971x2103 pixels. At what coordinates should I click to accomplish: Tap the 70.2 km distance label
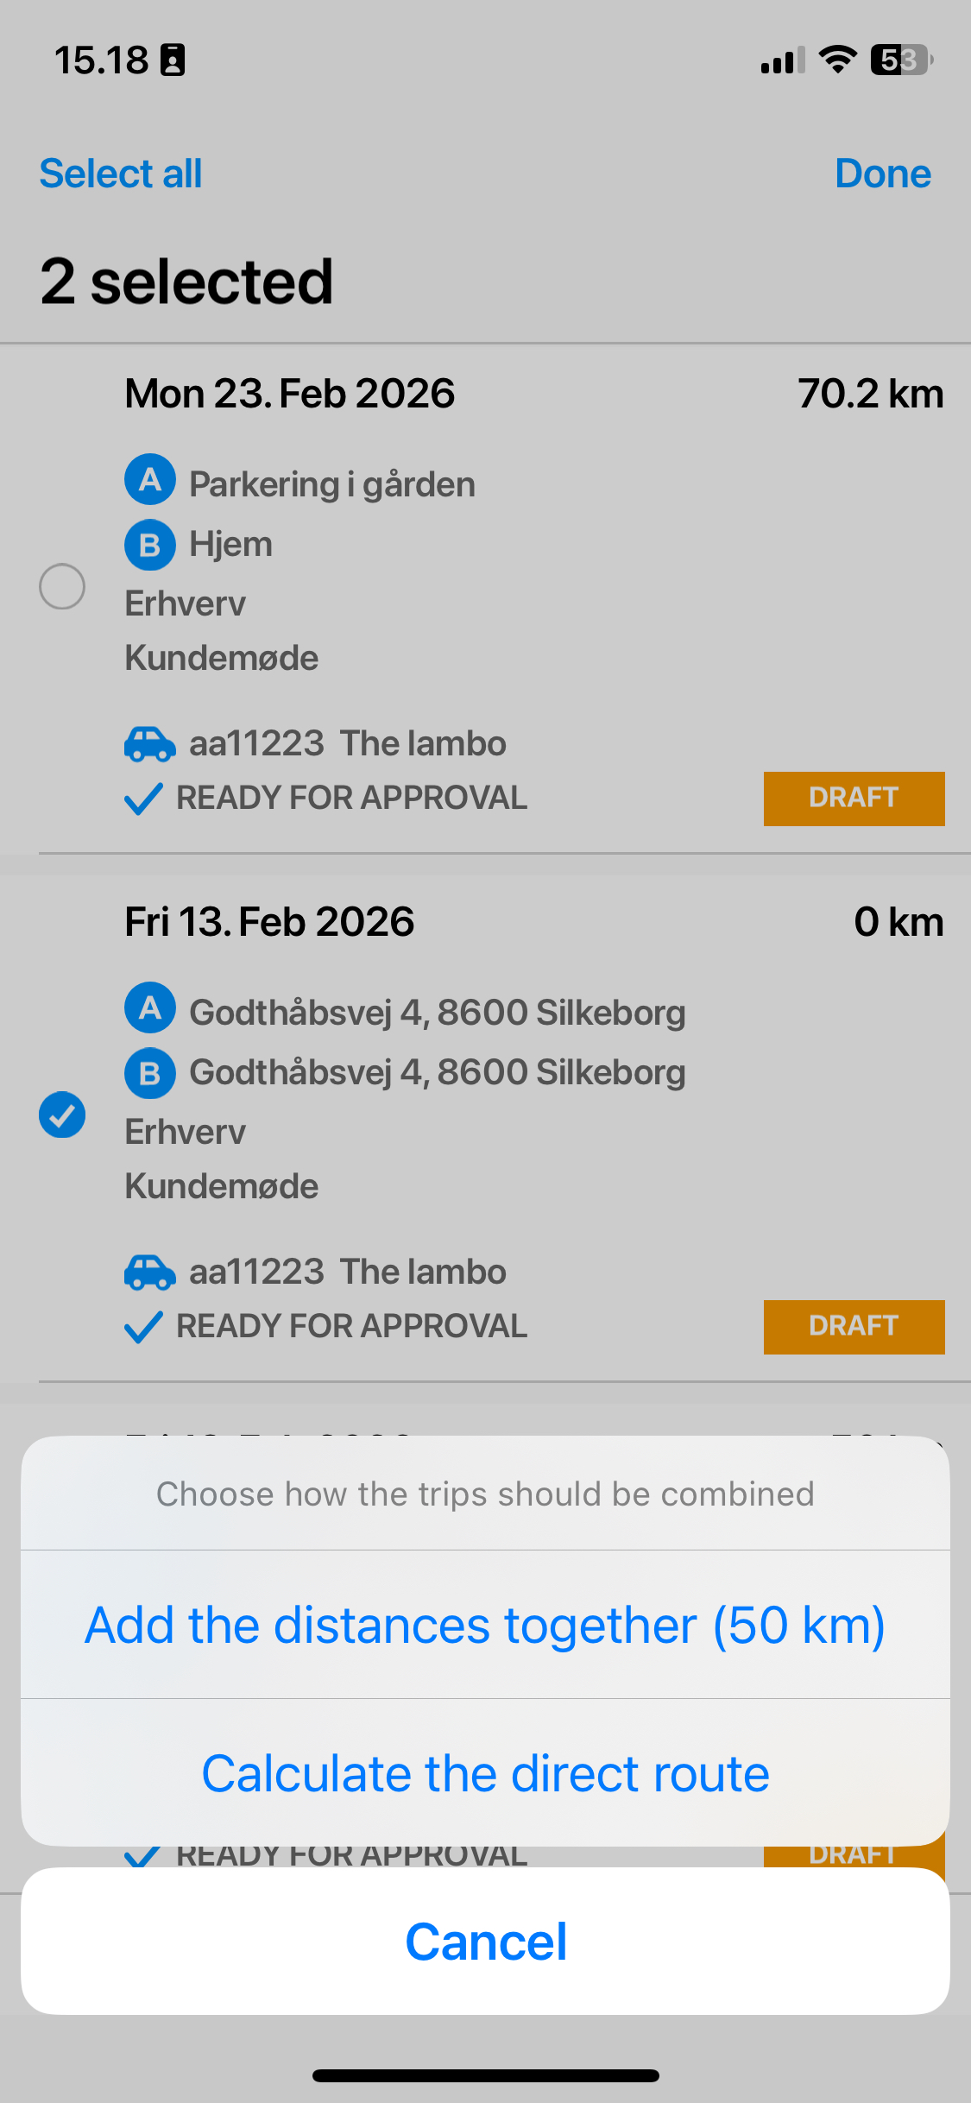pyautogui.click(x=871, y=394)
